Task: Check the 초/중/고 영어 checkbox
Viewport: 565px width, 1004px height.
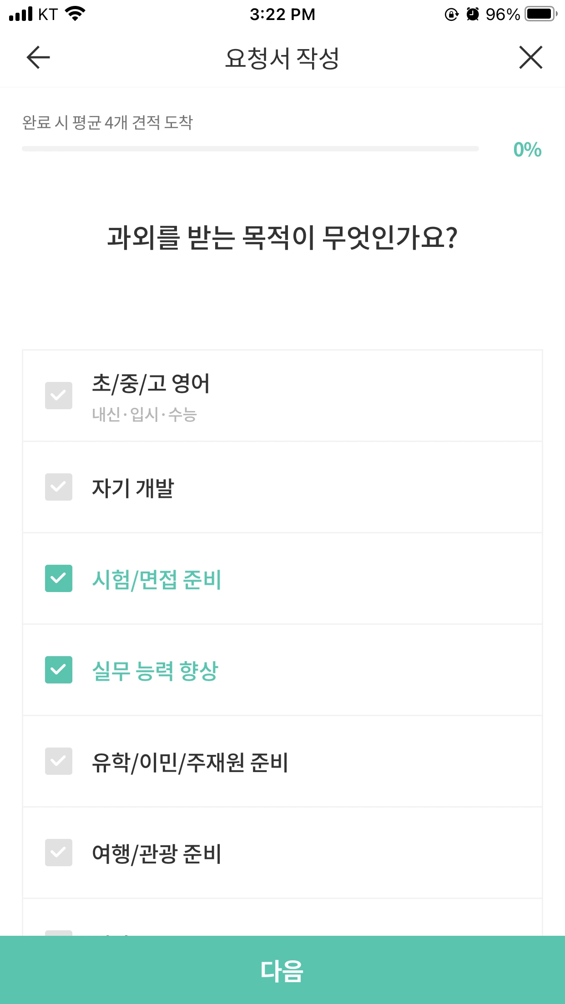Action: point(59,396)
